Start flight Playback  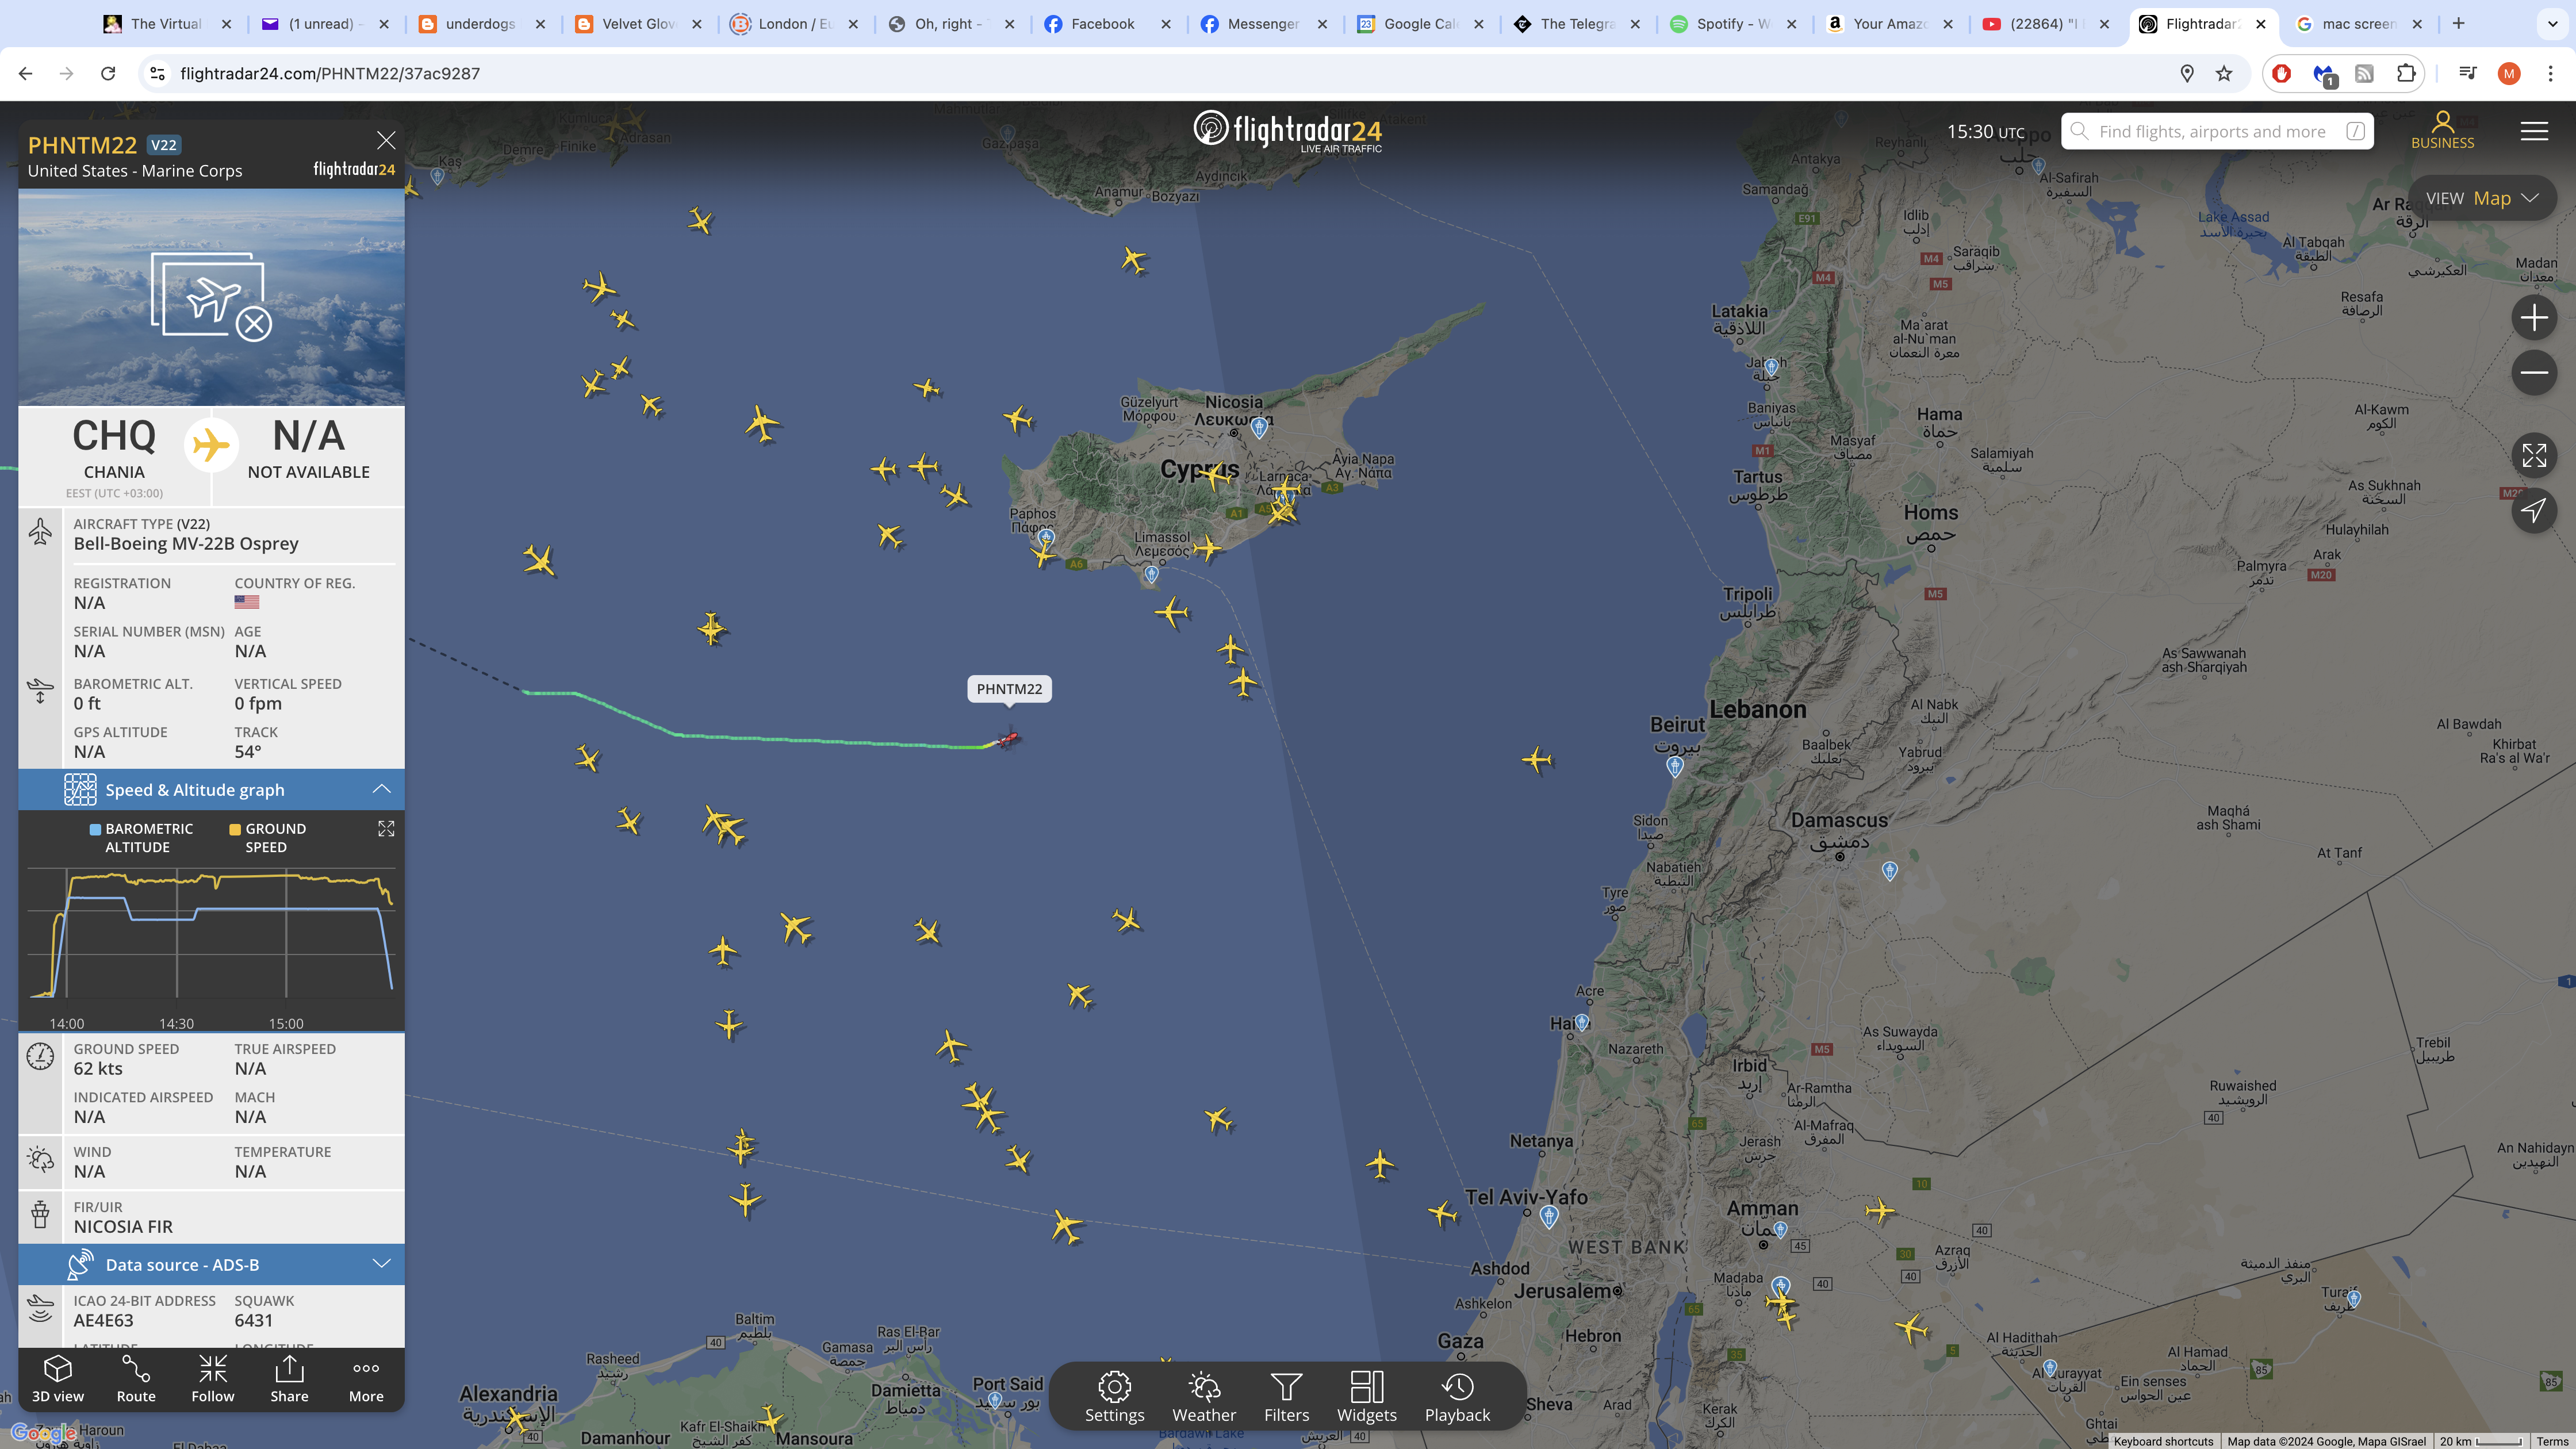pos(1457,1397)
